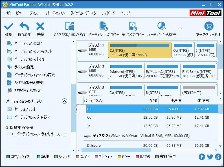Open the ヘルプ menu

click(125, 13)
